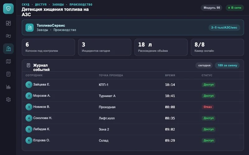
Task: Open the bar chart analytics sidebar icon
Action: (x=8, y=87)
